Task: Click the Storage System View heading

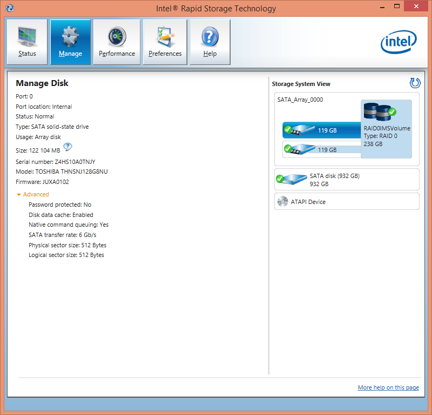Action: 301,84
